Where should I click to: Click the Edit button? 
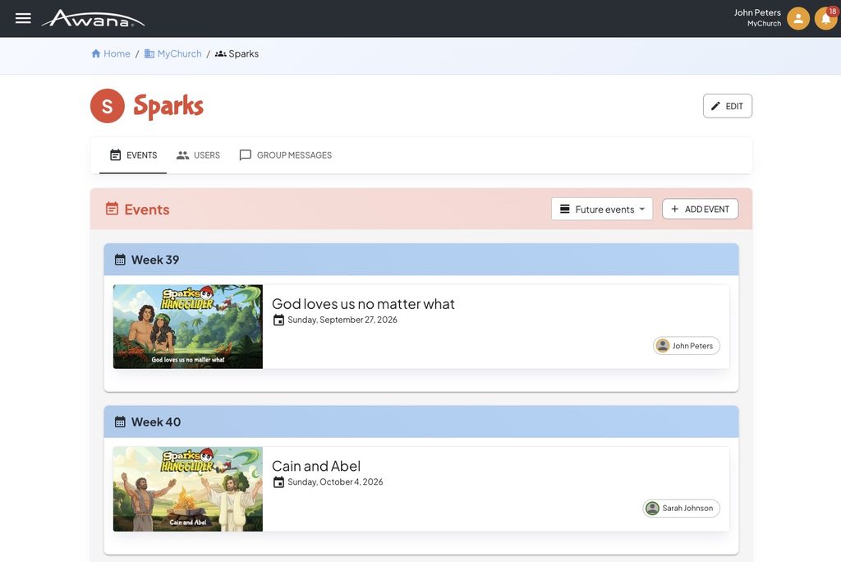point(728,106)
